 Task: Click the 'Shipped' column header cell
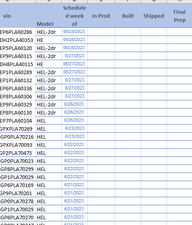(154, 16)
